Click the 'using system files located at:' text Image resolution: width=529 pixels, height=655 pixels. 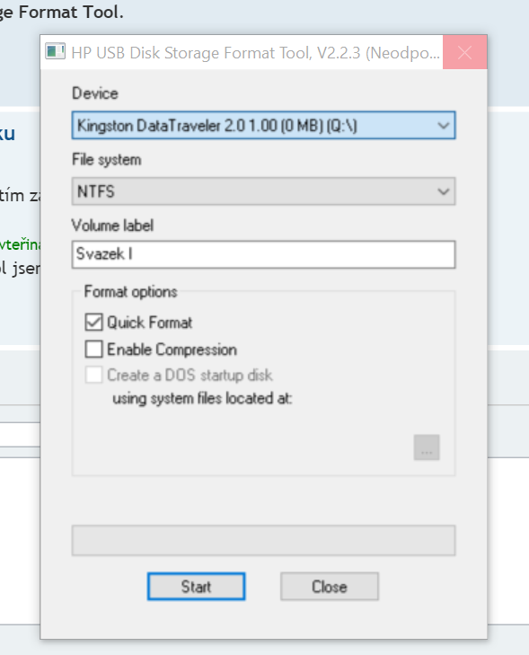(202, 399)
